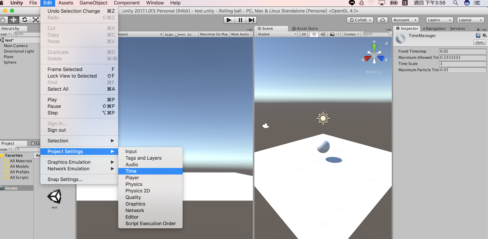Viewport: 488px width, 239px height.
Task: Open macOS Spotlight search icon
Action: [455, 3]
